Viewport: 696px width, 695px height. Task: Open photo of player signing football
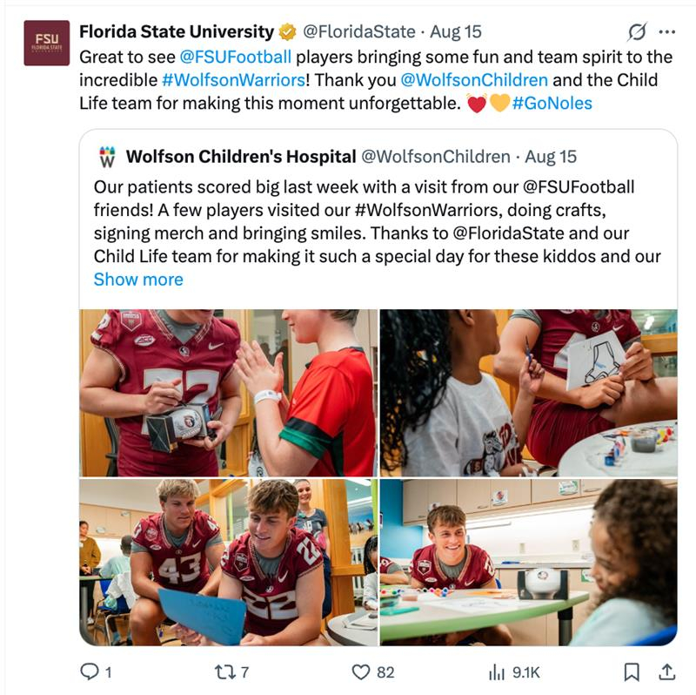(228, 392)
